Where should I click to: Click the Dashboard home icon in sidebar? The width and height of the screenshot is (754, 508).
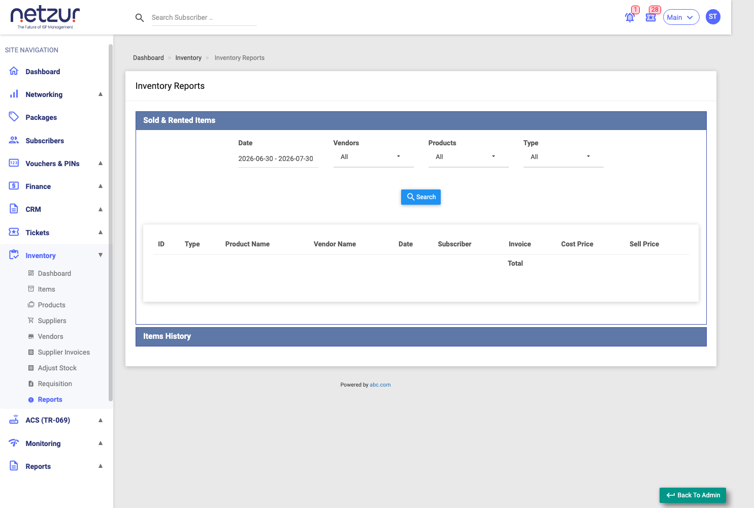14,71
